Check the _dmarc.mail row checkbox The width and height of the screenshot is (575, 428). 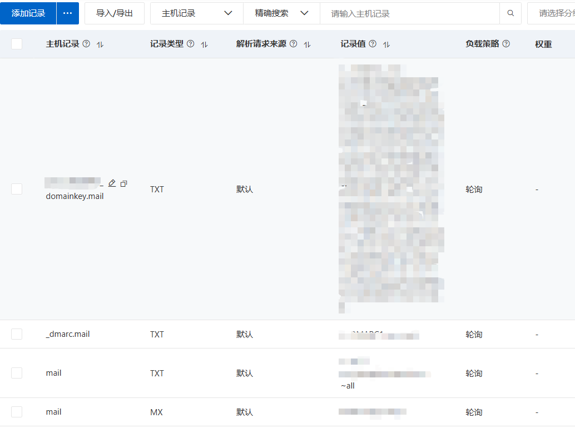[17, 334]
